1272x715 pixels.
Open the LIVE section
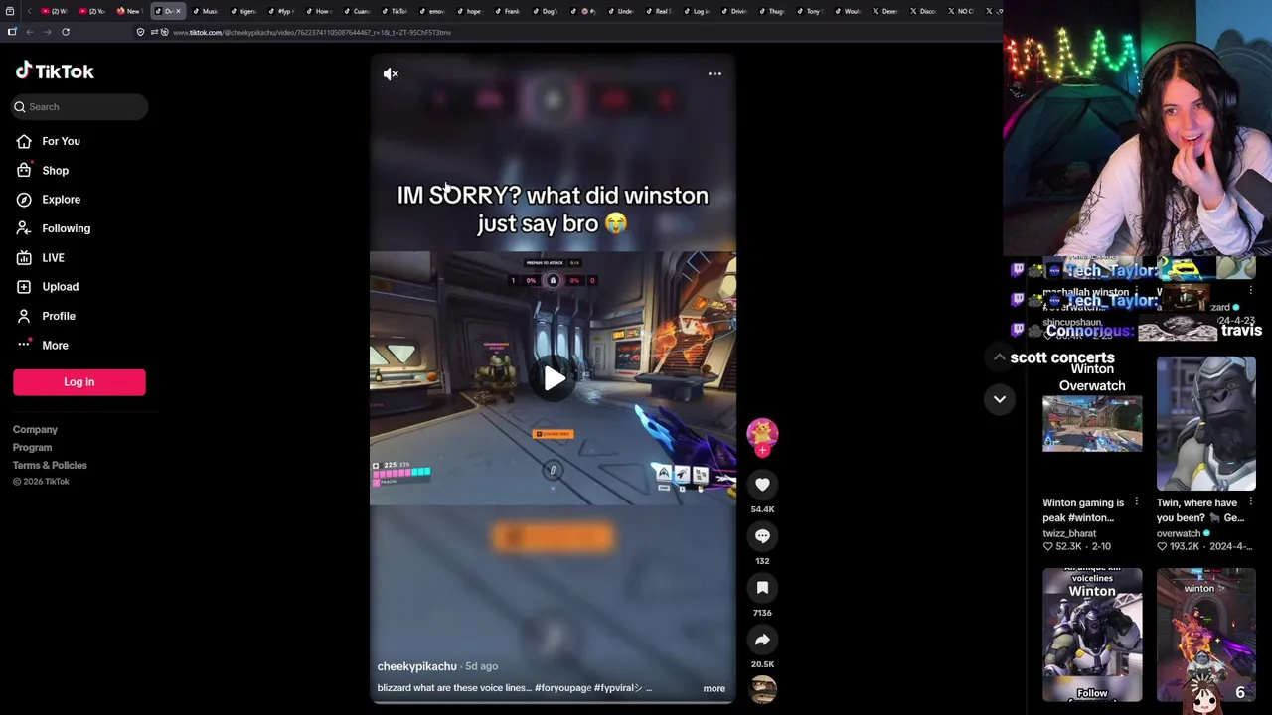click(x=53, y=258)
